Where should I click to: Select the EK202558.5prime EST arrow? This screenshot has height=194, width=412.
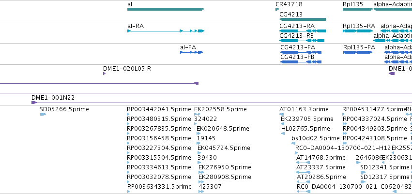[198, 114]
